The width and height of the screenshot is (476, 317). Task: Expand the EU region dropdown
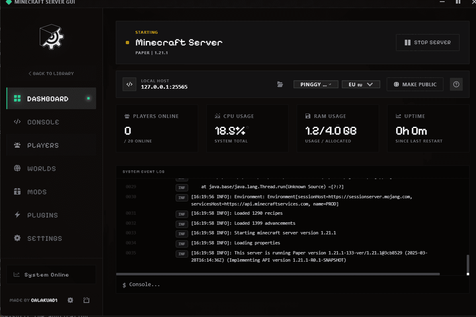361,85
